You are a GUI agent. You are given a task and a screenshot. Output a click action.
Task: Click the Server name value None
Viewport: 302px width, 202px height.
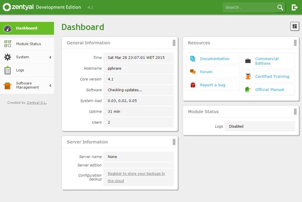[x=112, y=157]
